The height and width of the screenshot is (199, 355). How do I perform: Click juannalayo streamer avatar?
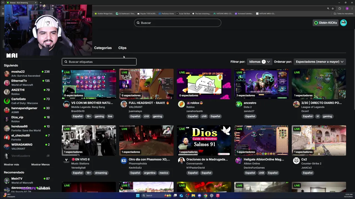(124, 104)
